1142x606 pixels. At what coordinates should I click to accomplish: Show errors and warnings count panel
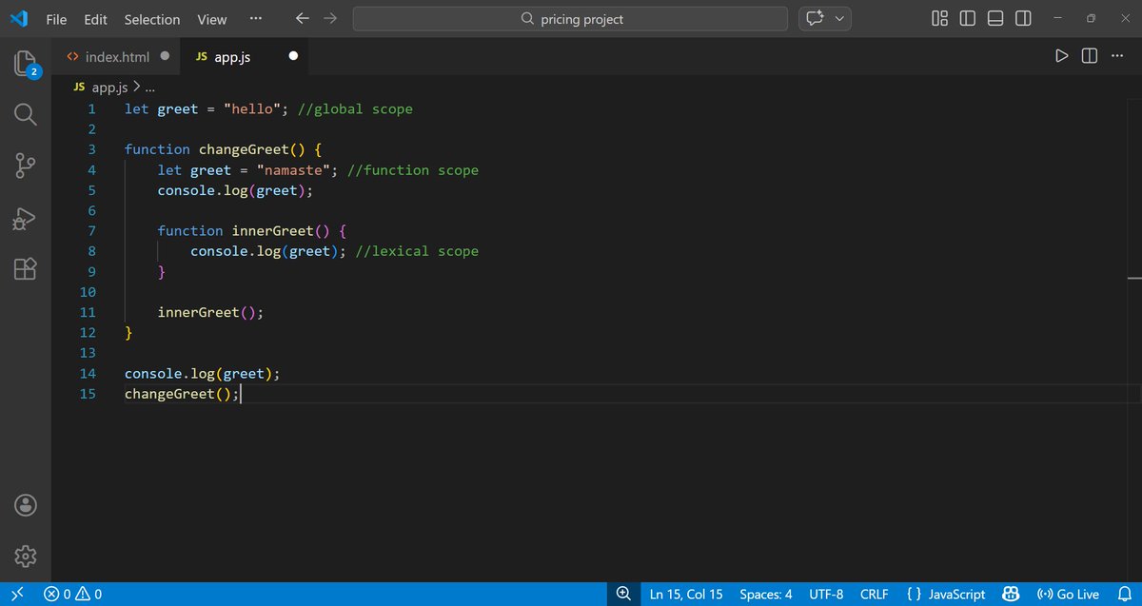pos(73,594)
